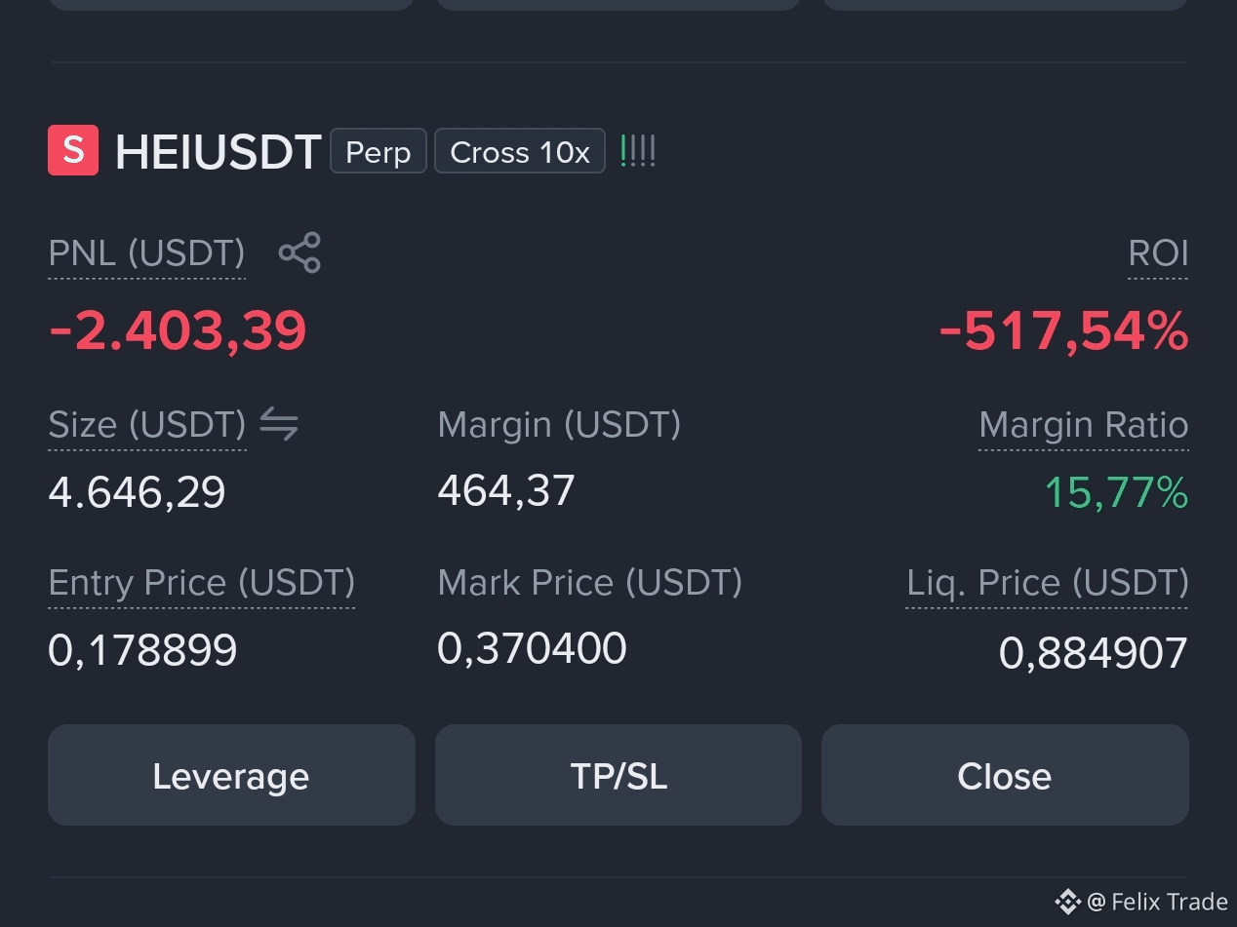The height and width of the screenshot is (927, 1237).
Task: Click the Liq. Price (USDT) label
Action: pyautogui.click(x=1048, y=583)
